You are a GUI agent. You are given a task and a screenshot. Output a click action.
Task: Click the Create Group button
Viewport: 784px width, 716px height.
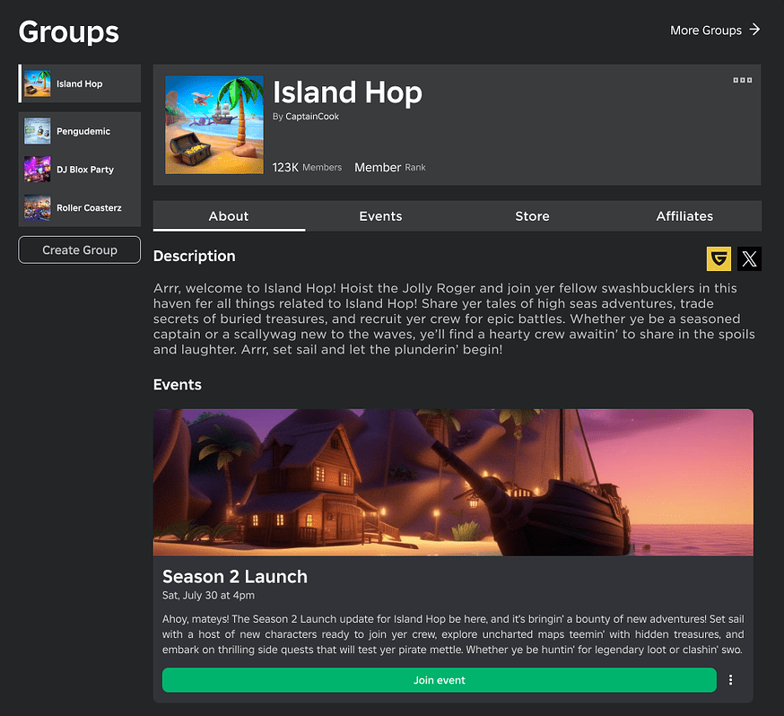tap(79, 249)
